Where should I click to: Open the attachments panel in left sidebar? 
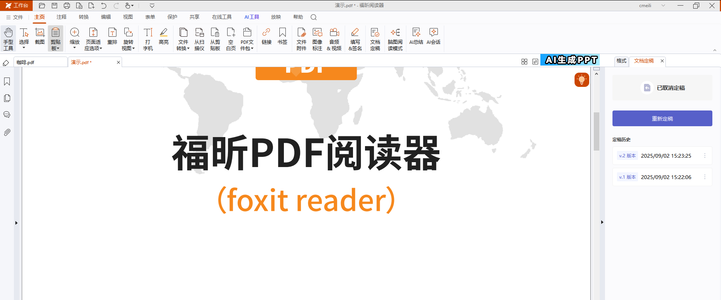coord(7,132)
